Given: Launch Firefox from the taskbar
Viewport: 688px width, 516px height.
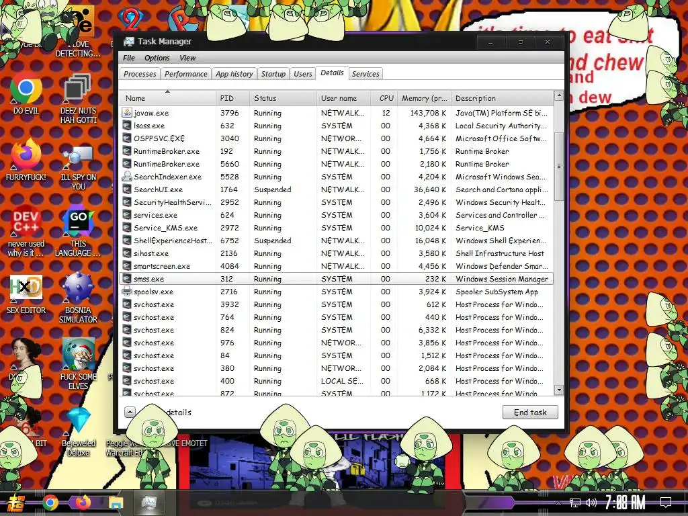Looking at the screenshot, I should tap(83, 503).
